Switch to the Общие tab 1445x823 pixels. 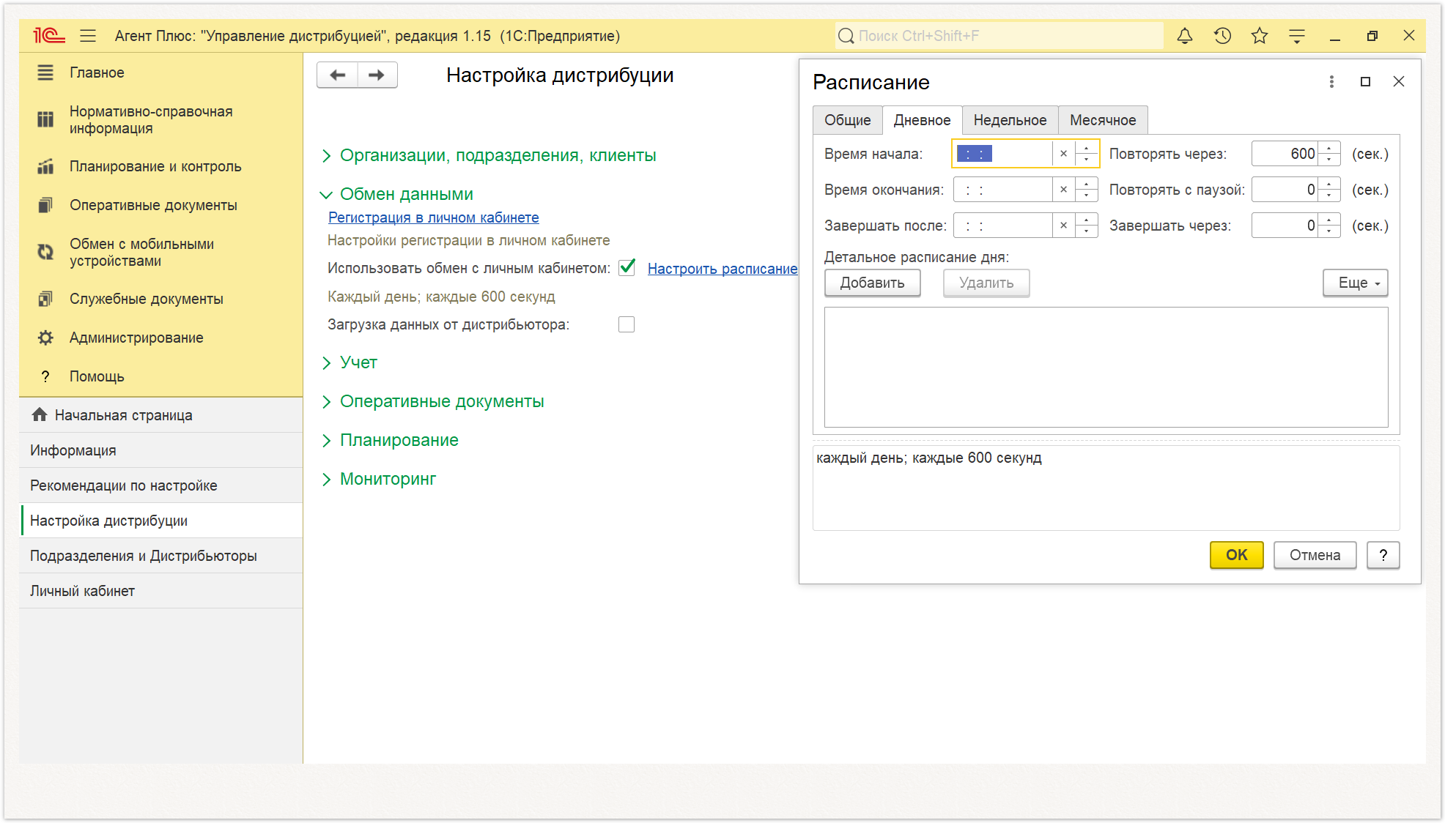847,120
